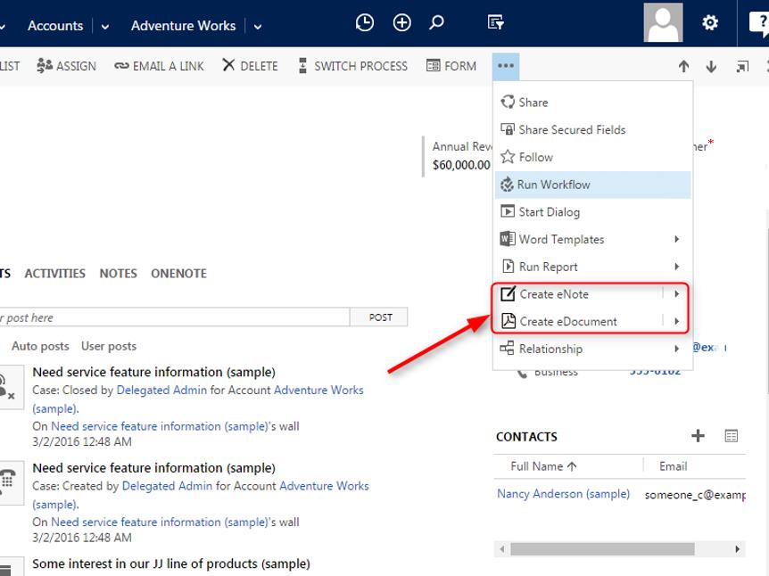
Task: Click the Email column header
Action: pyautogui.click(x=673, y=466)
